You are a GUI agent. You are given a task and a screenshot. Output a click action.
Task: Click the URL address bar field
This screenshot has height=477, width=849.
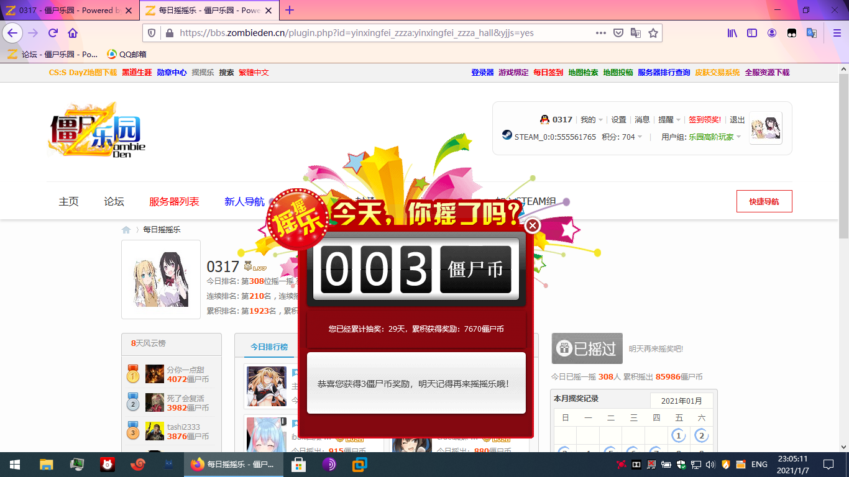coord(373,34)
